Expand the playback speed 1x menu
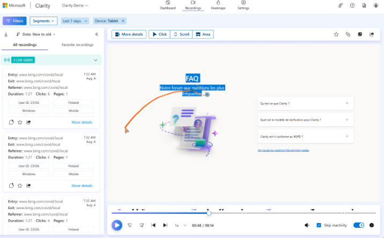 pyautogui.click(x=180, y=226)
